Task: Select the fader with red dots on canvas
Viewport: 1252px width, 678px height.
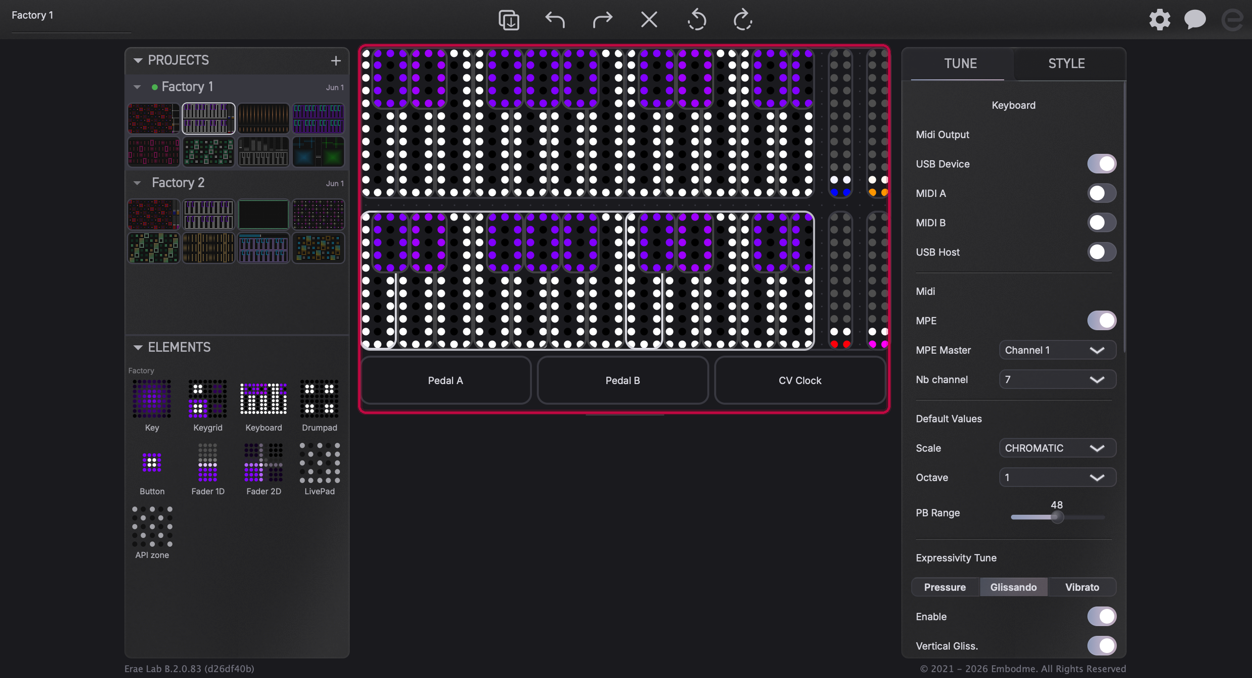Action: (841, 280)
